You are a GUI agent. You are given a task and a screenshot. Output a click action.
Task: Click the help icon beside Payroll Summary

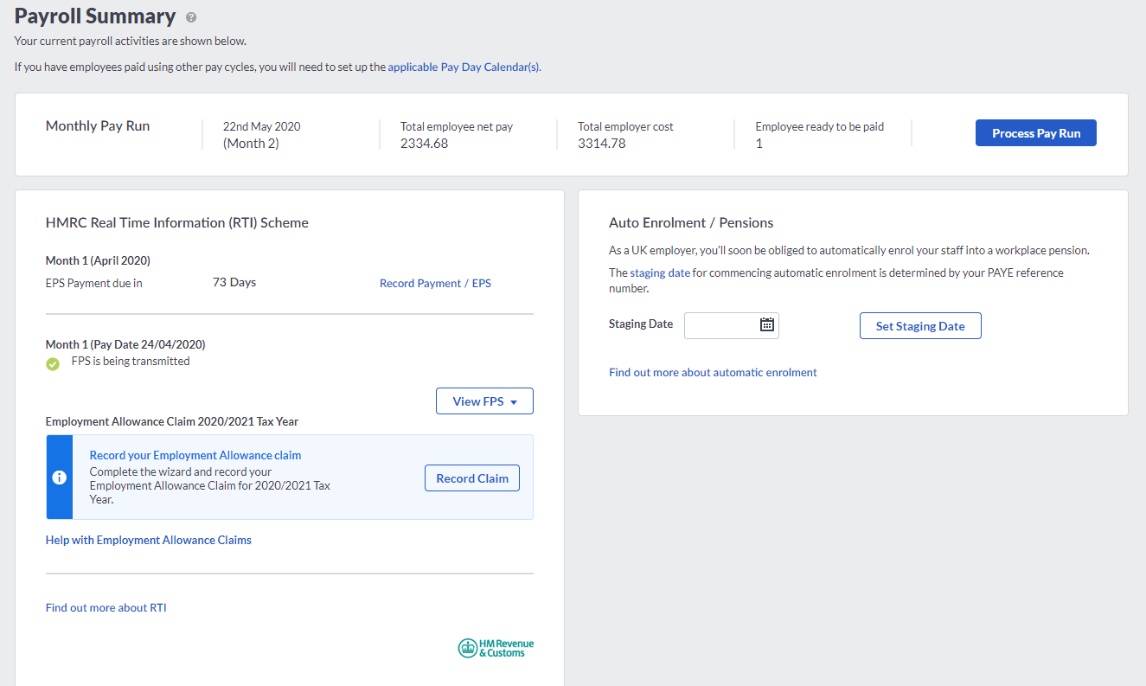coord(191,17)
